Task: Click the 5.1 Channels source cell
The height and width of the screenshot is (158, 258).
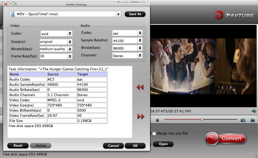Action: tap(62, 95)
